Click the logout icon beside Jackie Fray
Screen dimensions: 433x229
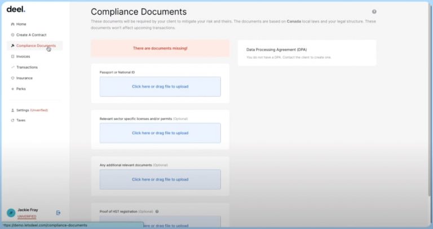[x=58, y=213]
